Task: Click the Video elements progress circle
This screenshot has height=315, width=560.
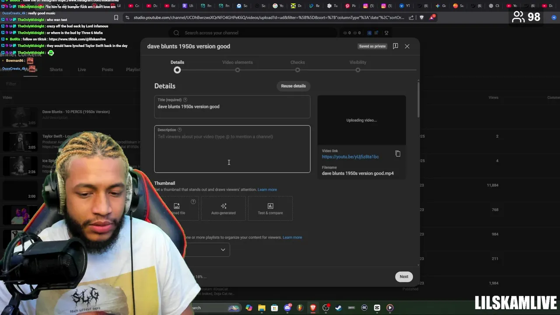Action: coord(238,70)
